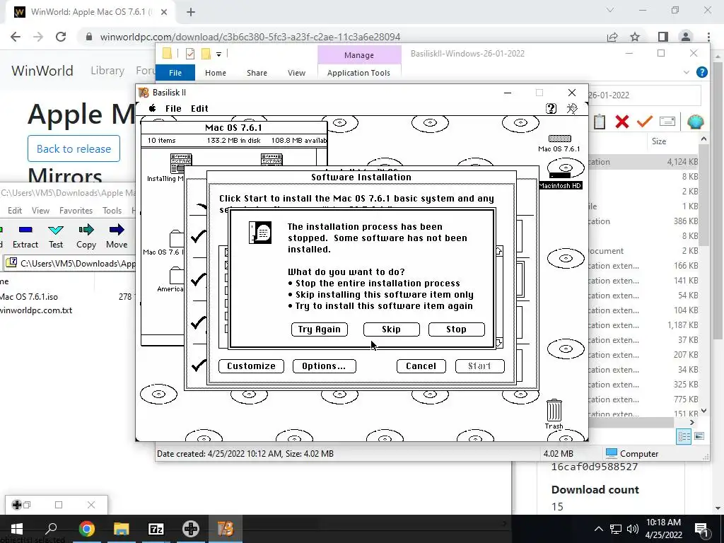Viewport: 724px width, 543px height.
Task: Click the orange checkmark icon in Explorer
Action: point(645,122)
